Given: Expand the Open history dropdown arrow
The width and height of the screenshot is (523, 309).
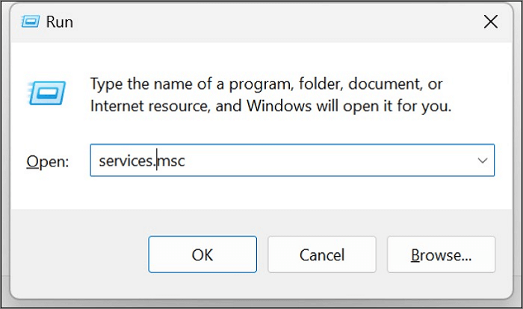Looking at the screenshot, I should [x=482, y=160].
